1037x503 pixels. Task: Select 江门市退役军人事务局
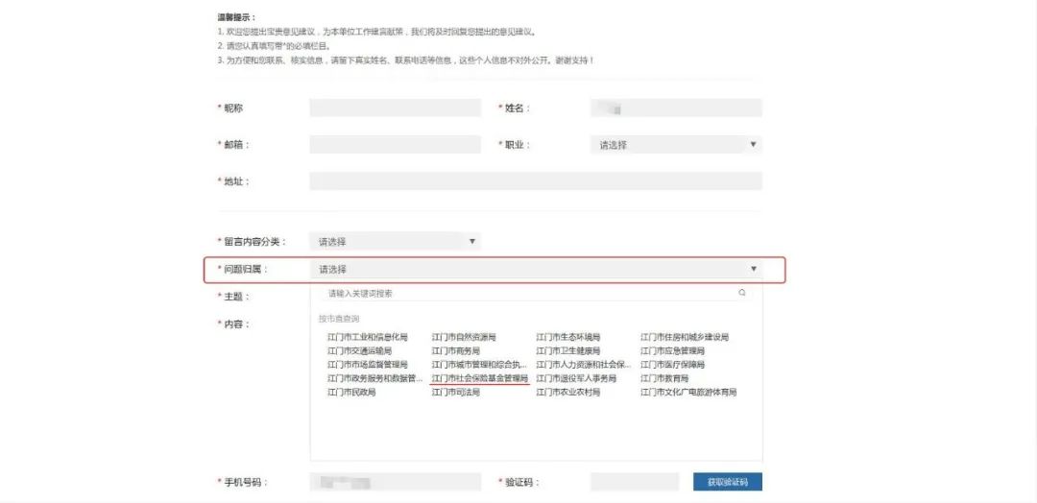pyautogui.click(x=576, y=379)
